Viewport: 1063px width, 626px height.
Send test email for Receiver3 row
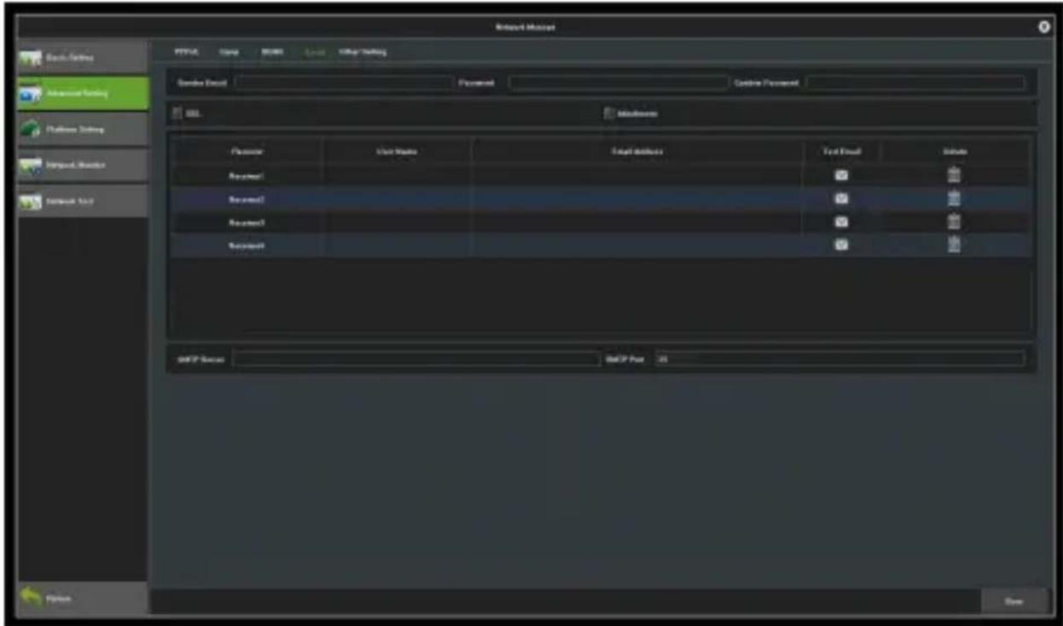[x=841, y=222]
